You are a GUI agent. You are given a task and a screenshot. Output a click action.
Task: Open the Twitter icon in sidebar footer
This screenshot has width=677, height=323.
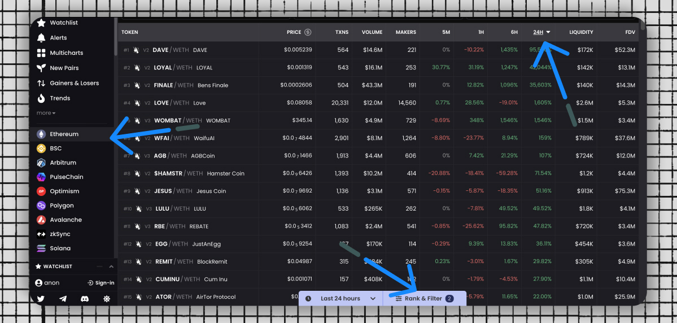pyautogui.click(x=41, y=298)
